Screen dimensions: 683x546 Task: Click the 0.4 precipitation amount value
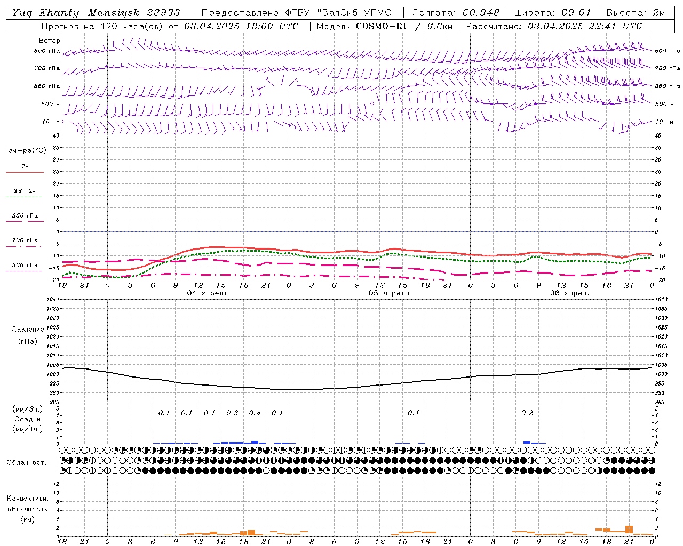(x=255, y=413)
